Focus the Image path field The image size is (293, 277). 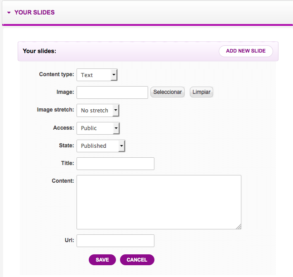click(x=112, y=92)
